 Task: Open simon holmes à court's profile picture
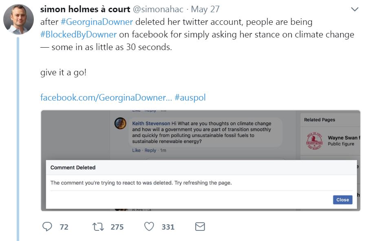tap(18, 19)
